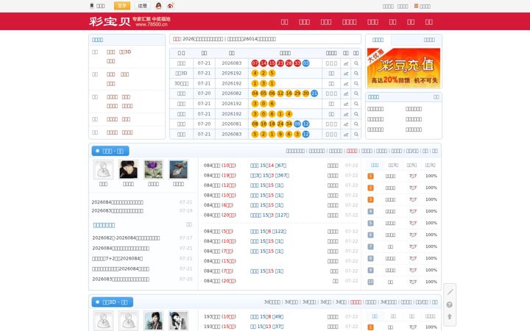The image size is (530, 331).
Task: Click the grey rank 10 badge in ranking list
Action: pos(370,282)
